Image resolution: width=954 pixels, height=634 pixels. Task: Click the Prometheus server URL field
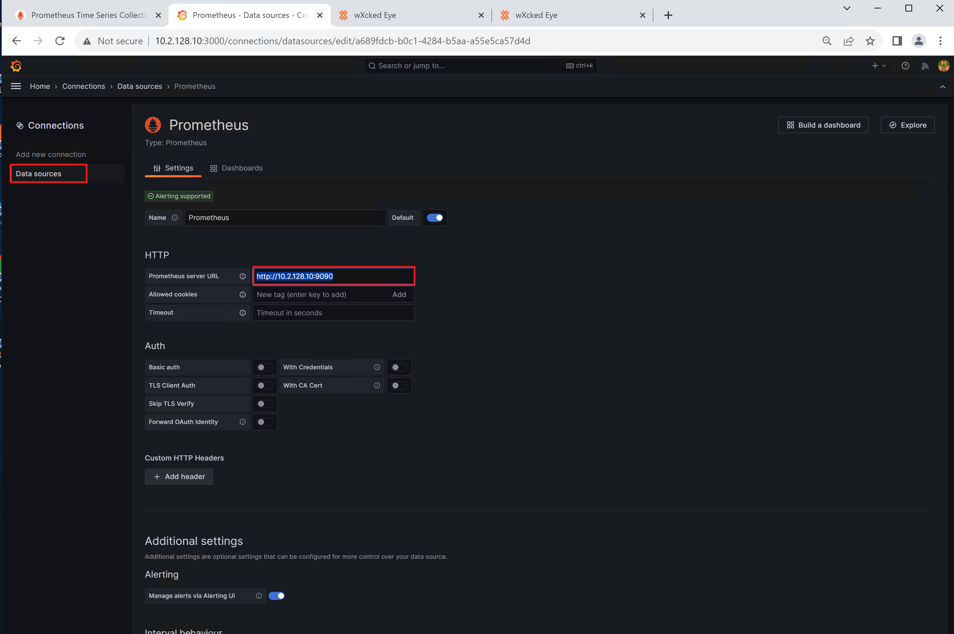tap(334, 276)
